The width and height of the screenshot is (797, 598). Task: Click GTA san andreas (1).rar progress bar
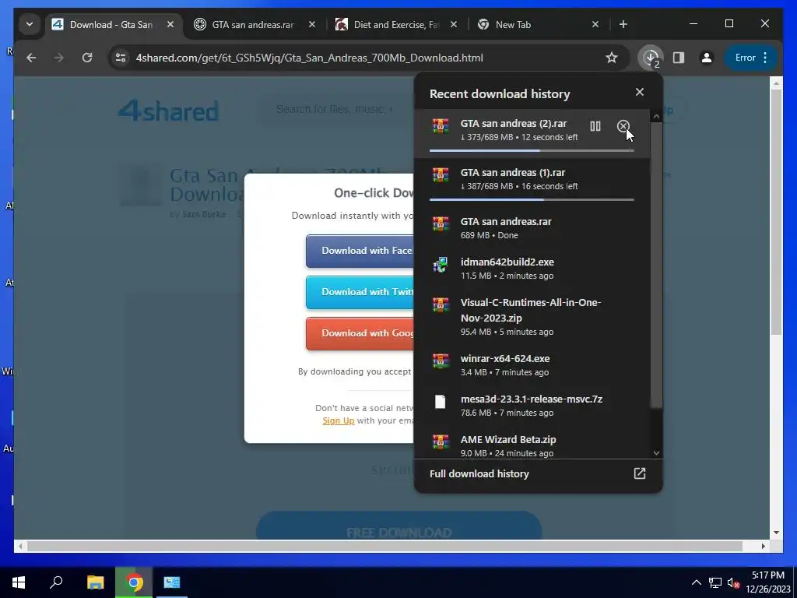[x=532, y=200]
